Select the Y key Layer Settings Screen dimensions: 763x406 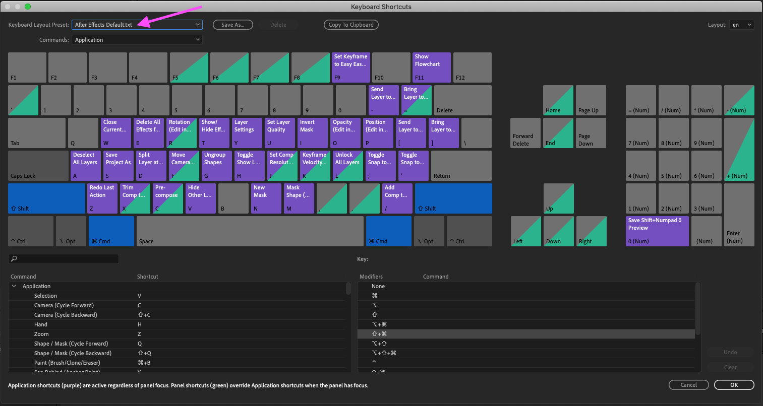point(247,133)
